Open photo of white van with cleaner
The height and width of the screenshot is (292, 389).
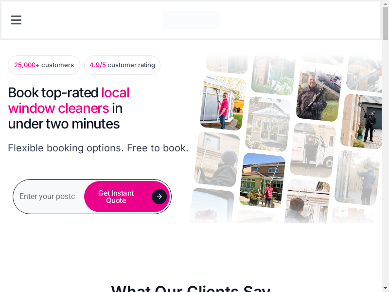[x=313, y=150]
